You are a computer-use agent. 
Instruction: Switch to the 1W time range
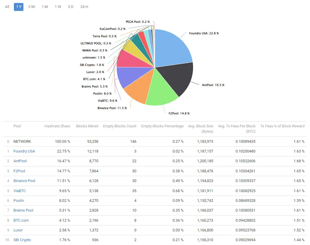click(x=58, y=7)
